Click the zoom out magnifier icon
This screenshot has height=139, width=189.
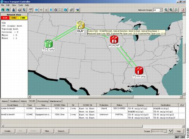[x=166, y=10]
